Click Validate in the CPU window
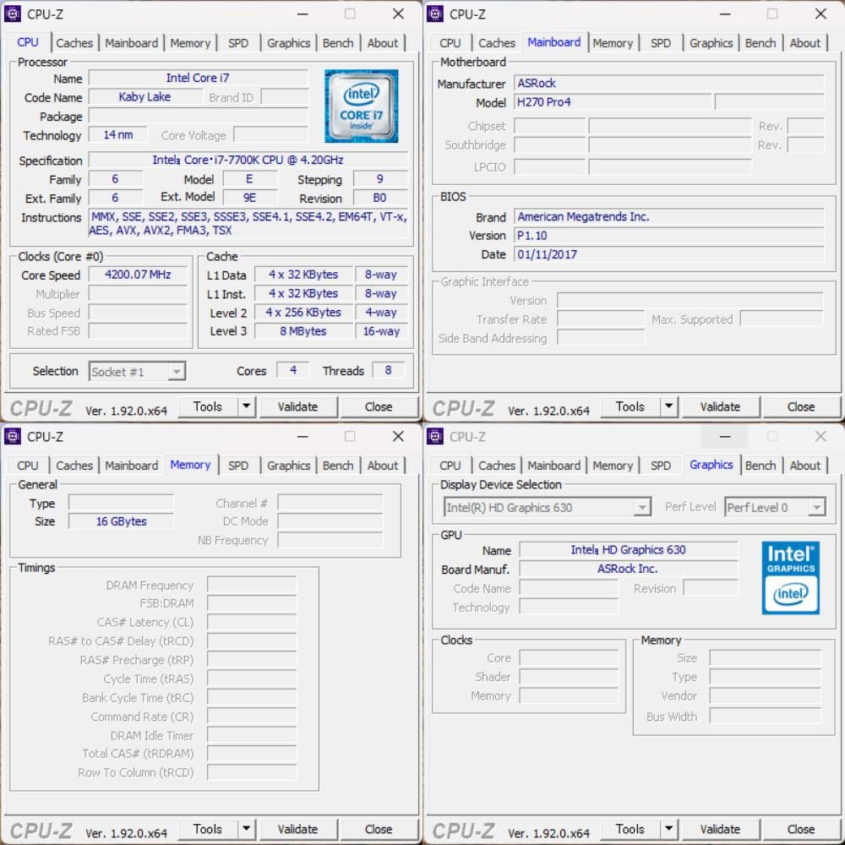Image resolution: width=845 pixels, height=845 pixels. [x=299, y=406]
